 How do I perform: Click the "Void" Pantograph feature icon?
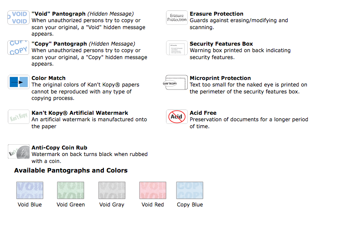[x=18, y=17]
